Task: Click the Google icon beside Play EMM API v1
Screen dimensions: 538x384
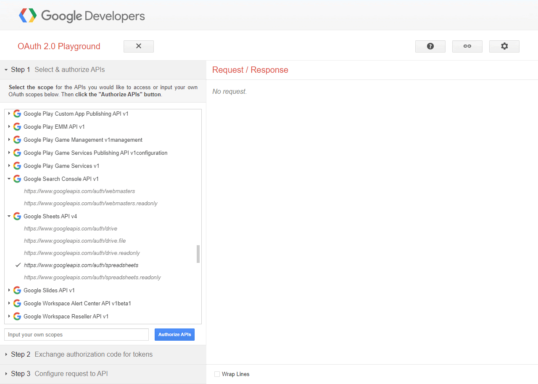Action: tap(17, 127)
